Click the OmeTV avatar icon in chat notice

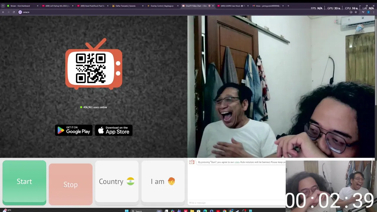point(192,162)
